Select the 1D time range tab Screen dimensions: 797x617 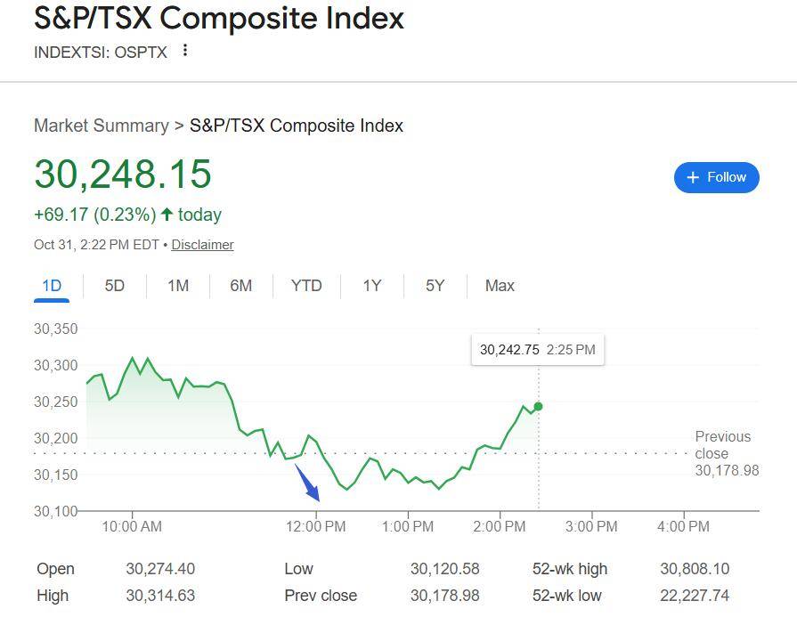point(52,286)
